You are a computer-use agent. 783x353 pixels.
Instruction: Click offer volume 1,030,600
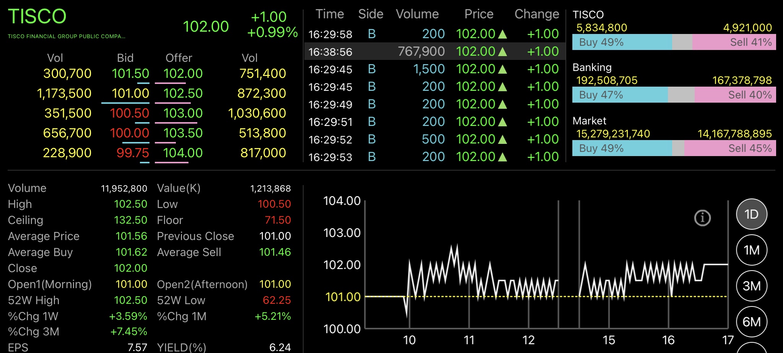[x=257, y=113]
